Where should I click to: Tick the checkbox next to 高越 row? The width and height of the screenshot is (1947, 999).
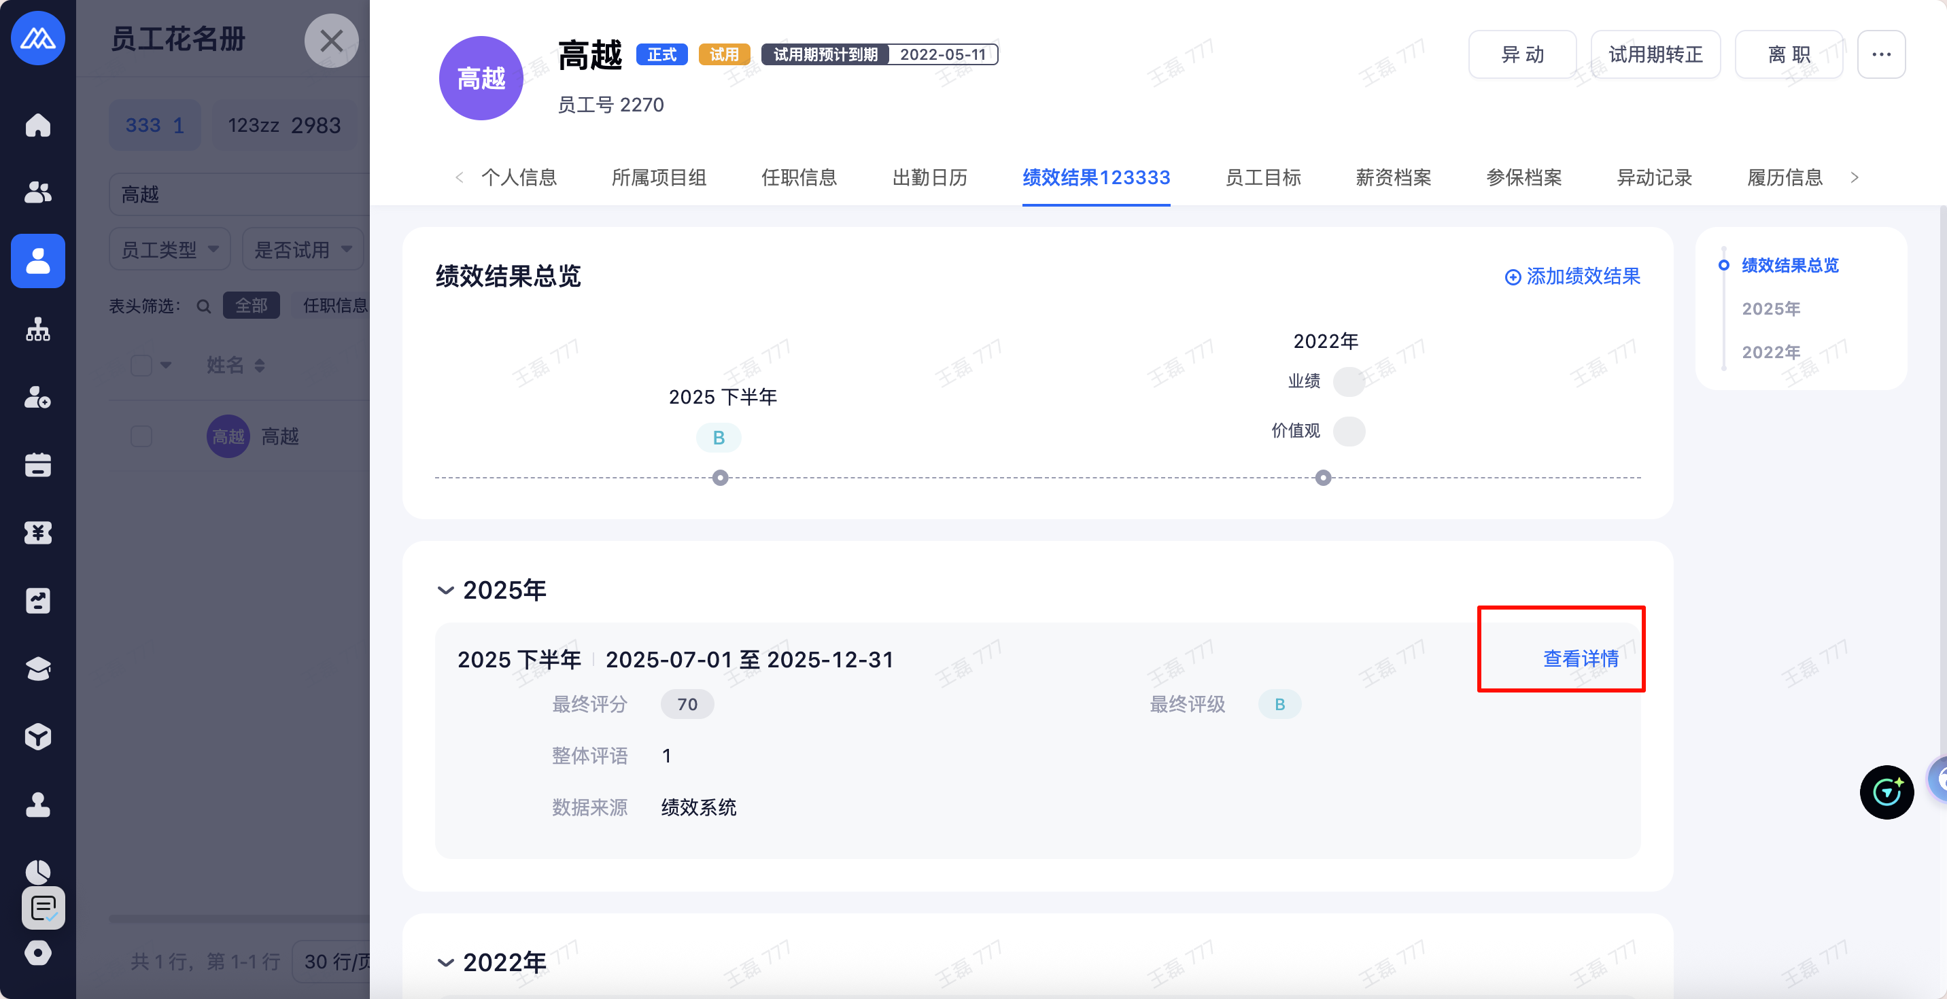point(141,436)
